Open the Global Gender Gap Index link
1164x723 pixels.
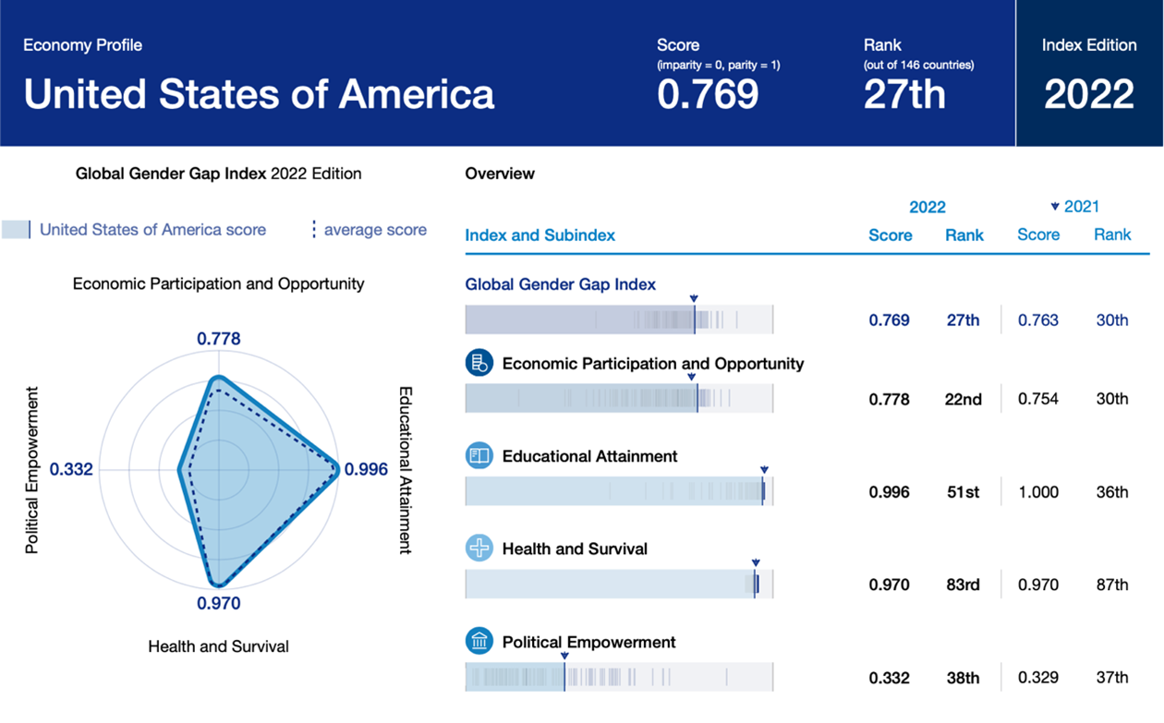pos(560,284)
